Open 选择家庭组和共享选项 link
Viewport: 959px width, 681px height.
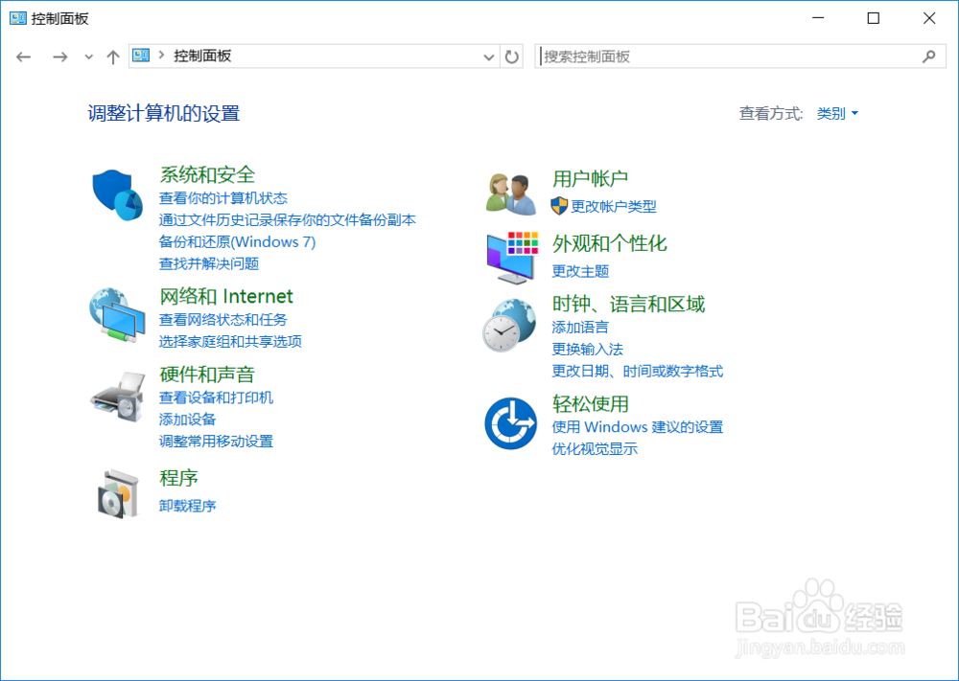click(x=230, y=341)
